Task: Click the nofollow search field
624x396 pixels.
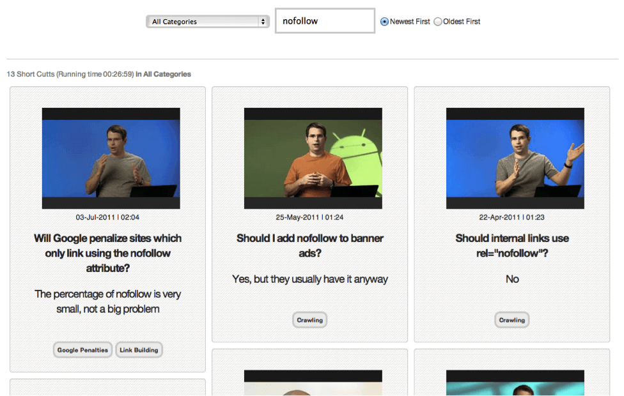Action: 325,20
